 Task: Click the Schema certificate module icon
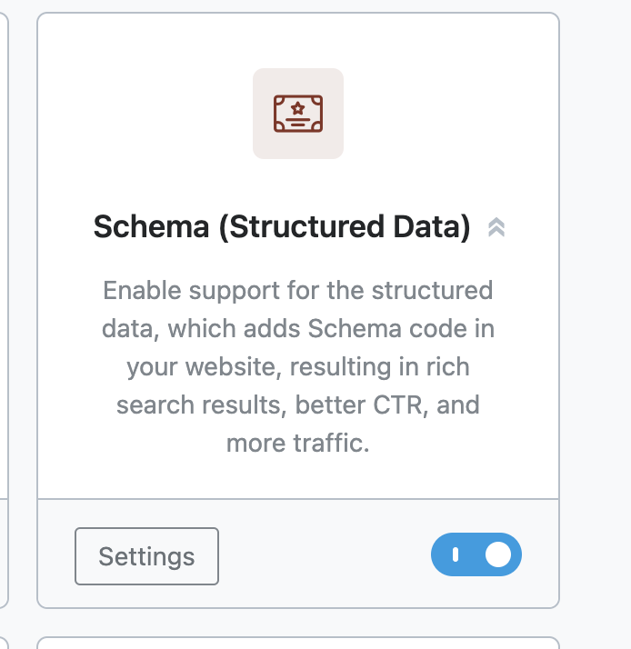298,114
